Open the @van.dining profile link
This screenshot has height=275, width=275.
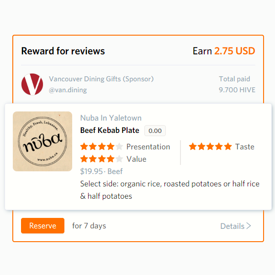(x=68, y=90)
